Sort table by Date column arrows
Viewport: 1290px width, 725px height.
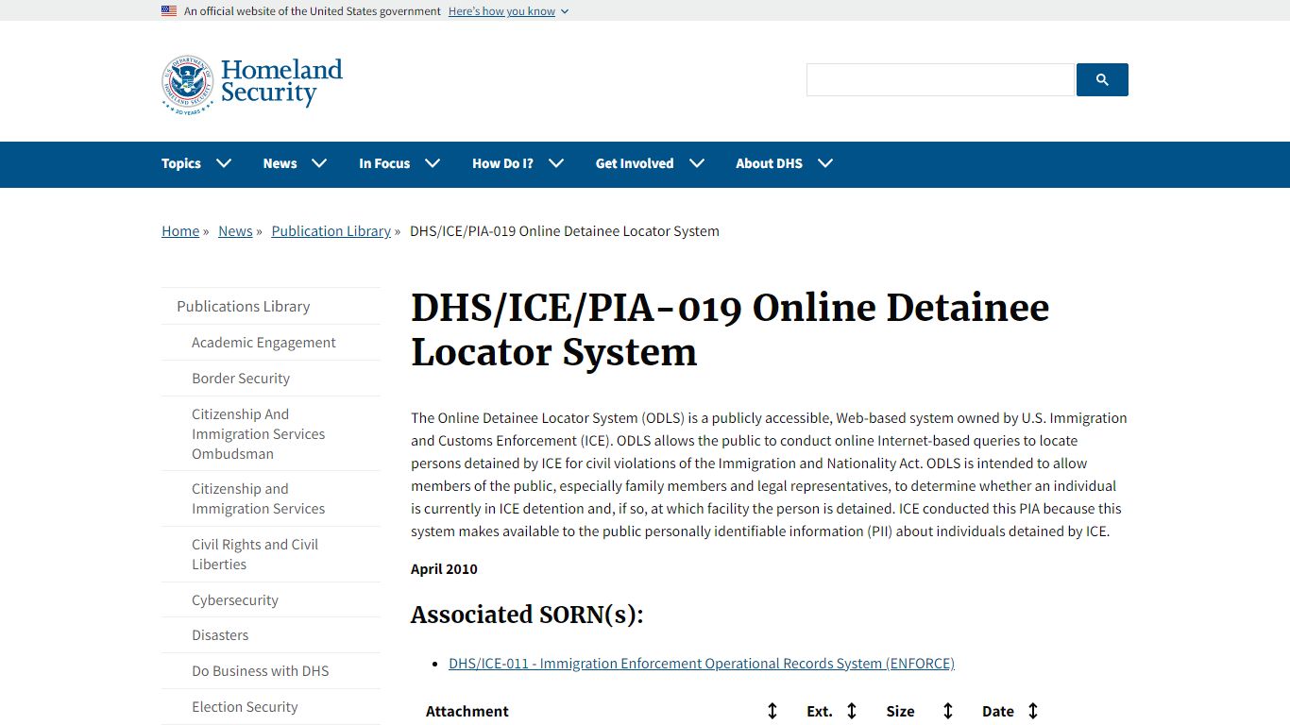[1032, 711]
